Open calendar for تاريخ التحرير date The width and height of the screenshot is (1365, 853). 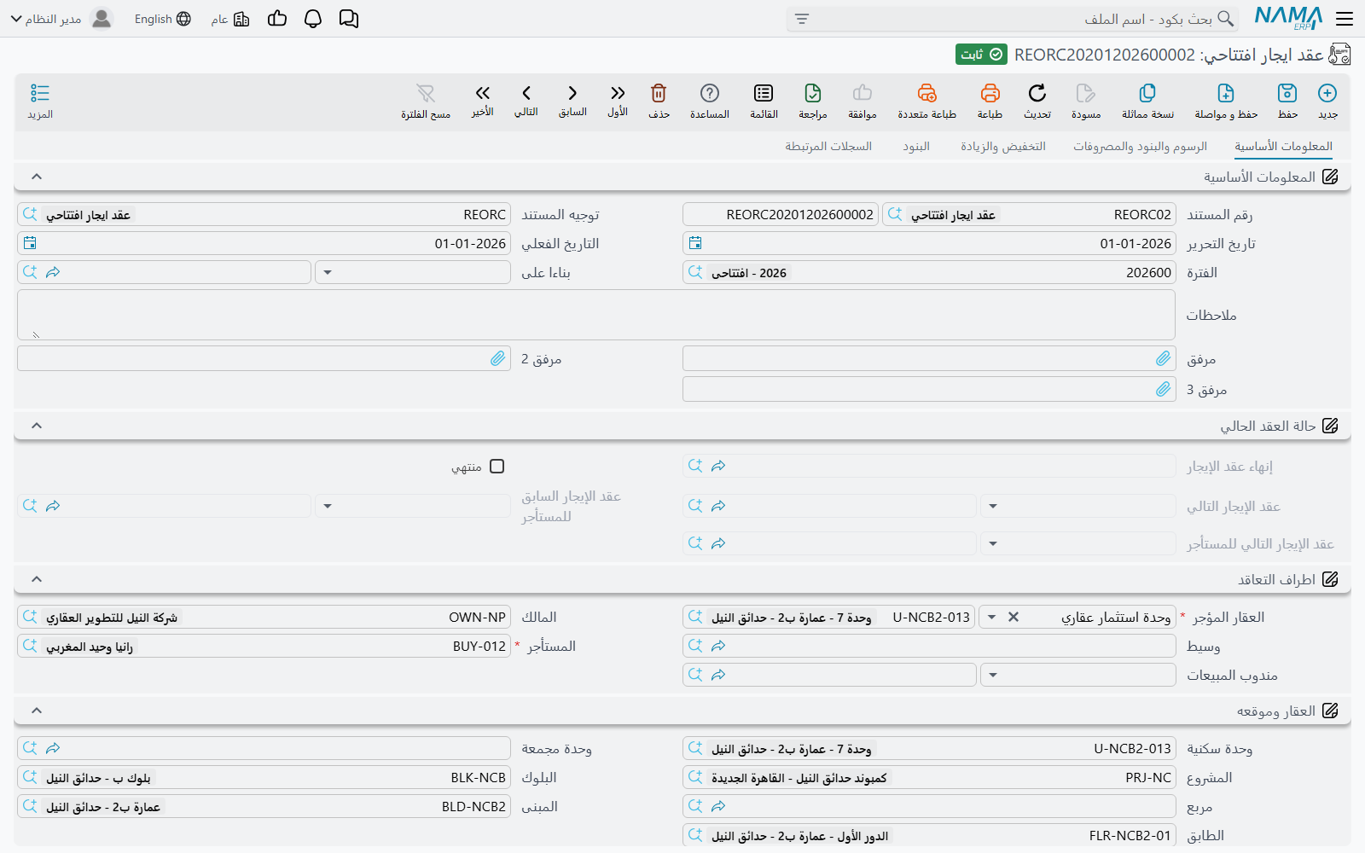[695, 243]
